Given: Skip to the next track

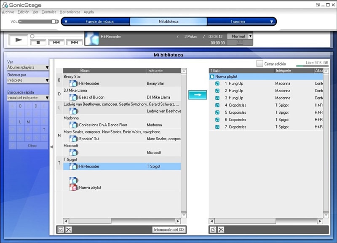Looking at the screenshot, I should click(x=75, y=43).
